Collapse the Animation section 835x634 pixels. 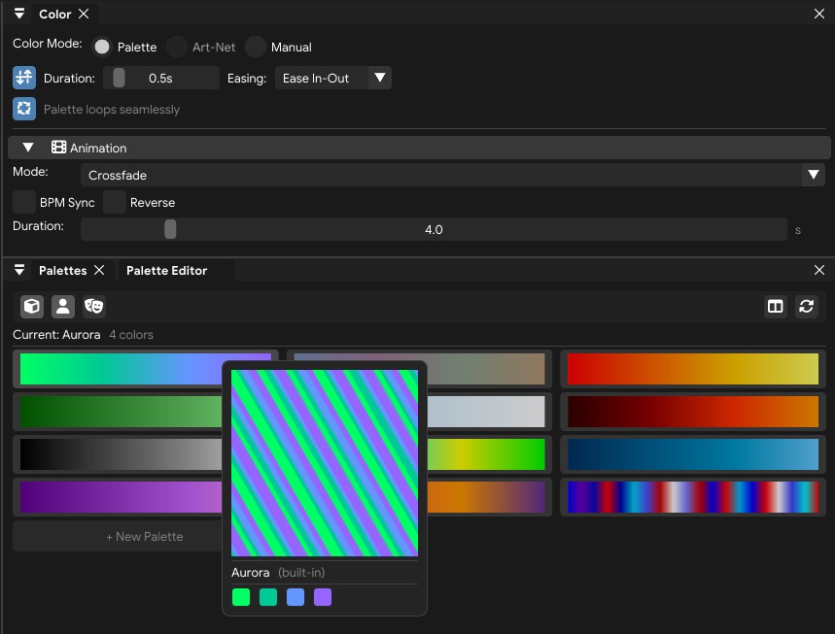(28, 148)
